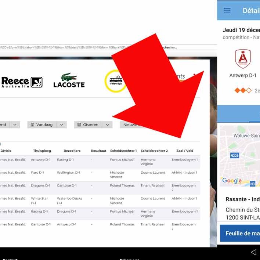The width and height of the screenshot is (260, 260).
Task: Click Gantoise D-1 home team in last row
Action: (x=41, y=224)
